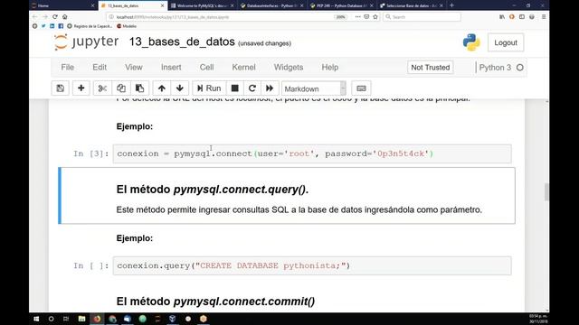579x325 pixels.
Task: Open the Facebook bookmark icon
Action: [61, 26]
